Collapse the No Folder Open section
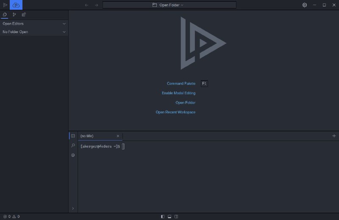 click(64, 32)
